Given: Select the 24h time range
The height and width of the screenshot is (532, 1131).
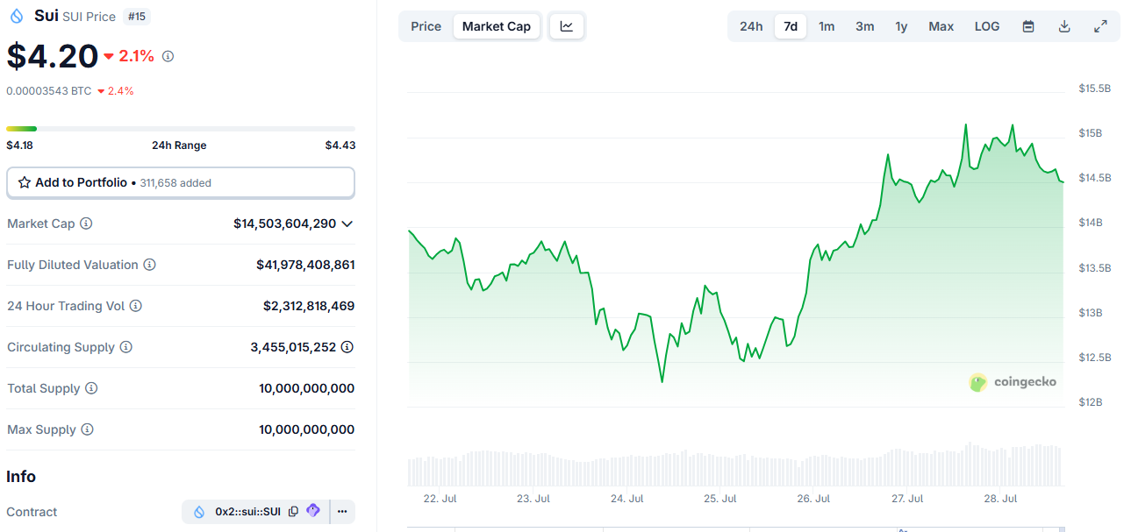Looking at the screenshot, I should point(751,26).
